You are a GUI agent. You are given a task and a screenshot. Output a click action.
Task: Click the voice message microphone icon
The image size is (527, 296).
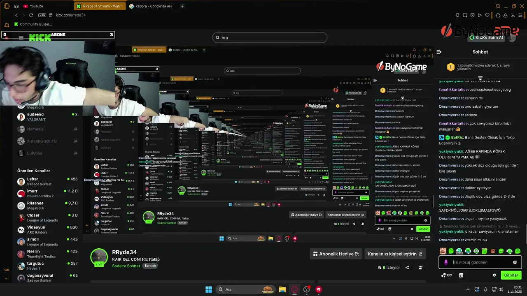tap(446, 262)
